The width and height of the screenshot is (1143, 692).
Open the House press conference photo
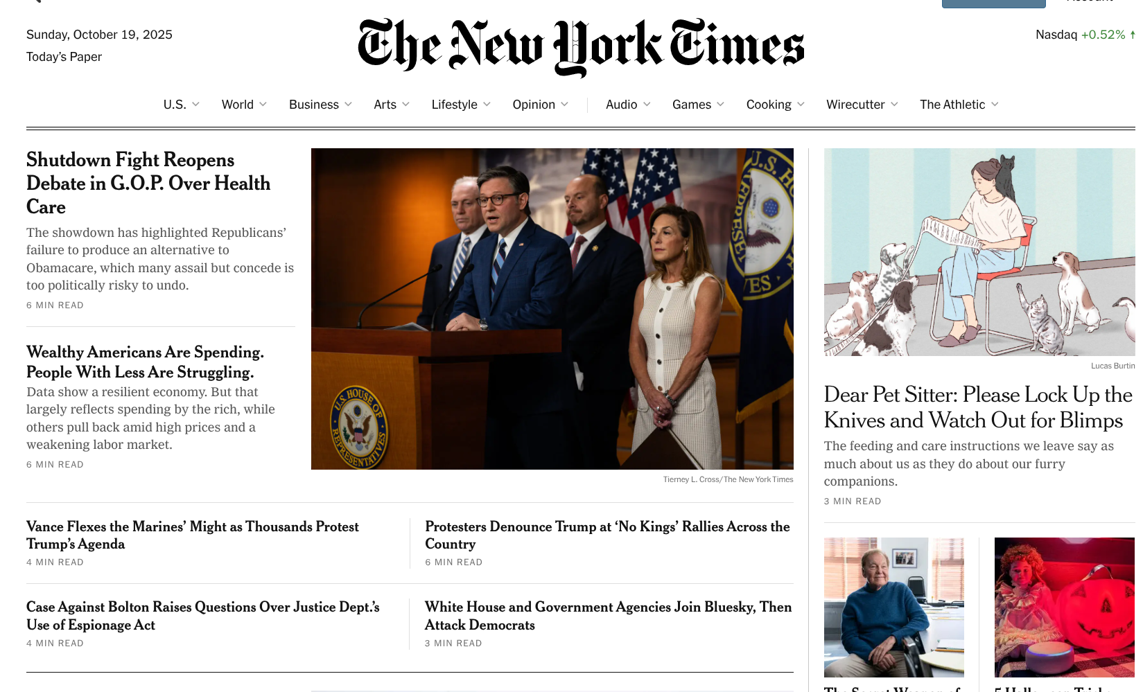(552, 309)
